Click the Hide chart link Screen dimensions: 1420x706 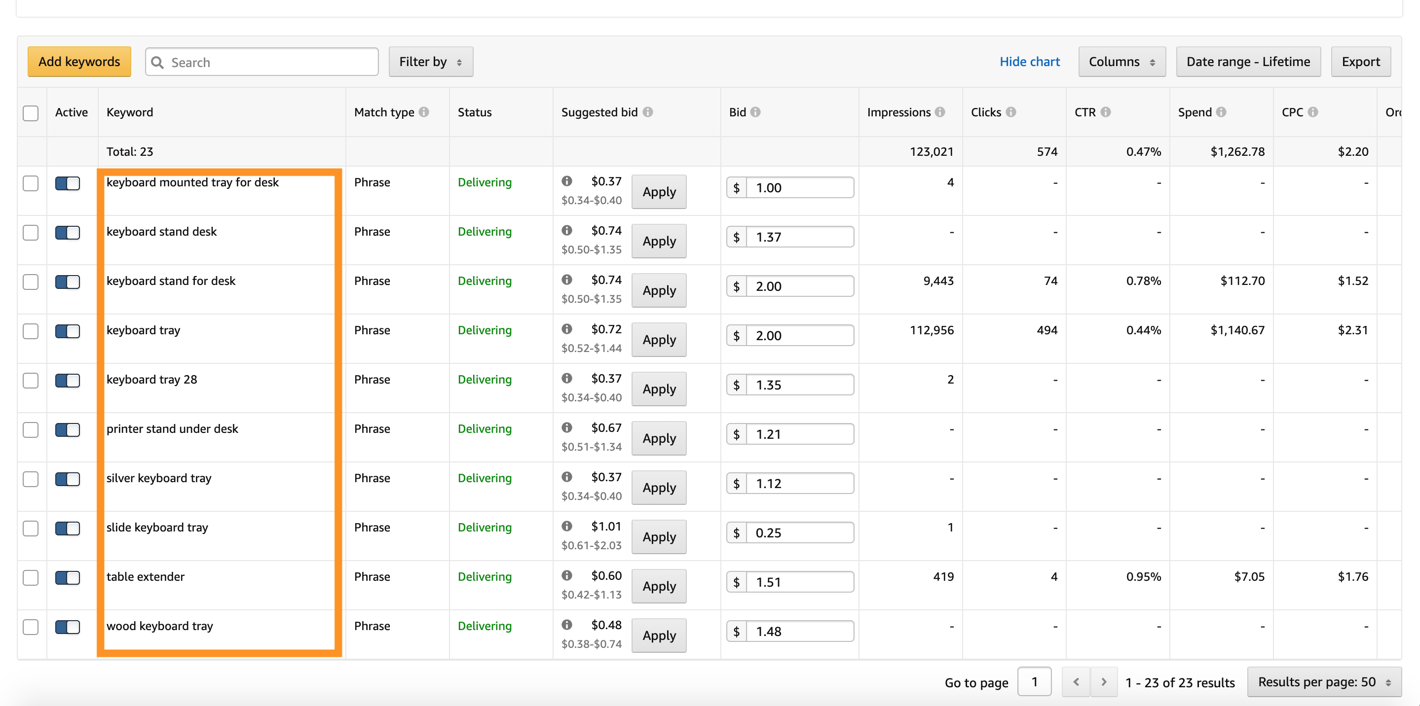click(1029, 62)
